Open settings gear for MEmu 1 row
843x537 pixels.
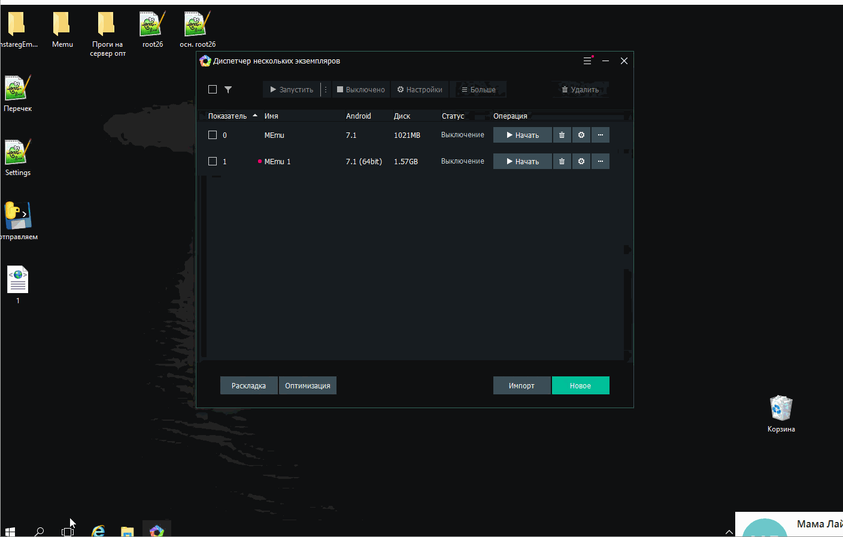click(581, 161)
